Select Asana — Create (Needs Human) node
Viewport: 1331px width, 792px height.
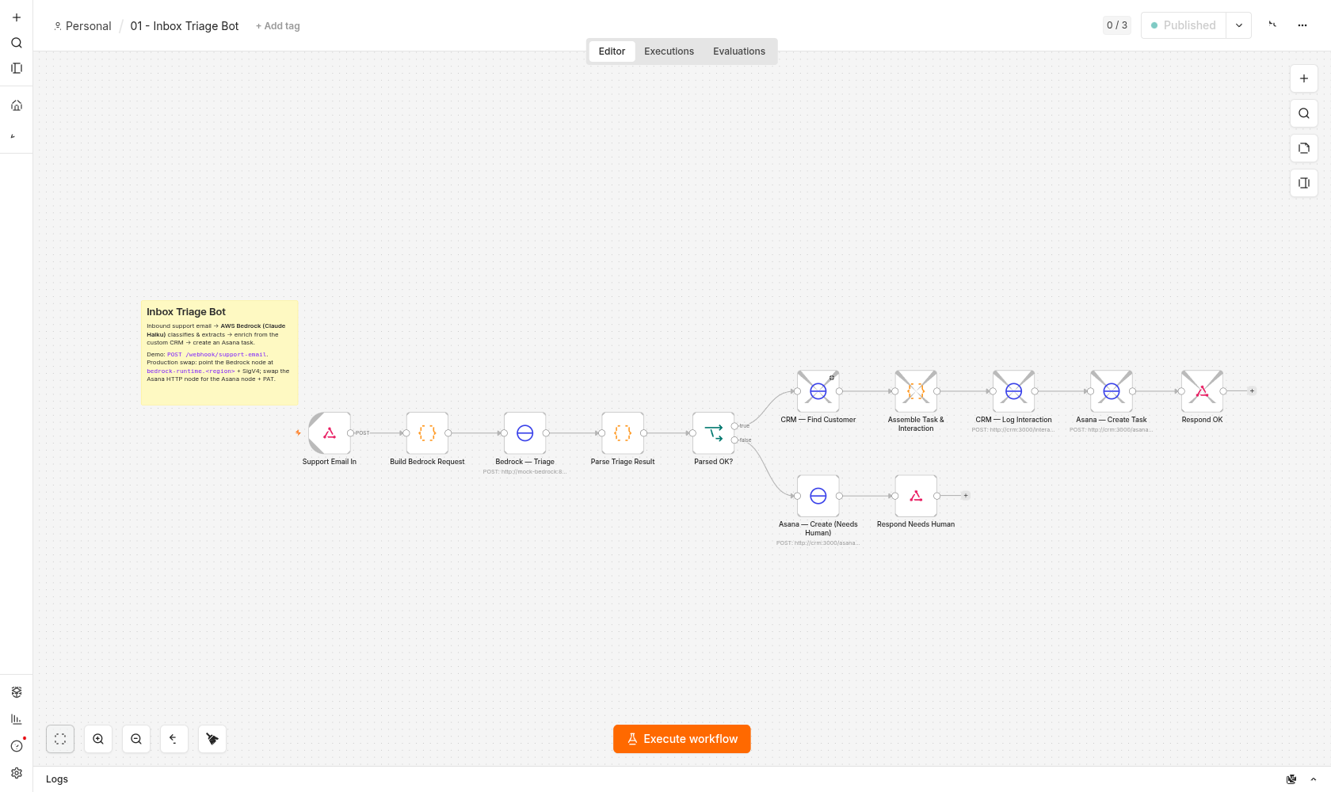coord(818,496)
